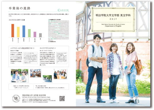This screenshot has width=154, height=110.
Task: Click the Department of English cover text
Action: (x=113, y=26)
